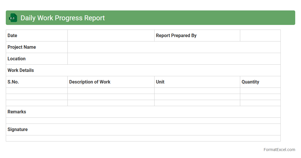The height and width of the screenshot is (158, 301).
Task: Click the Daily Work Progress Report title
Action: pyautogui.click(x=63, y=18)
